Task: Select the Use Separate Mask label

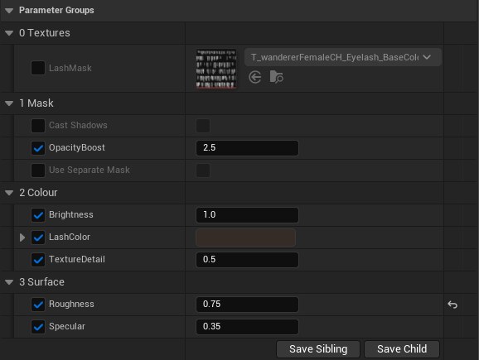Action: 90,170
